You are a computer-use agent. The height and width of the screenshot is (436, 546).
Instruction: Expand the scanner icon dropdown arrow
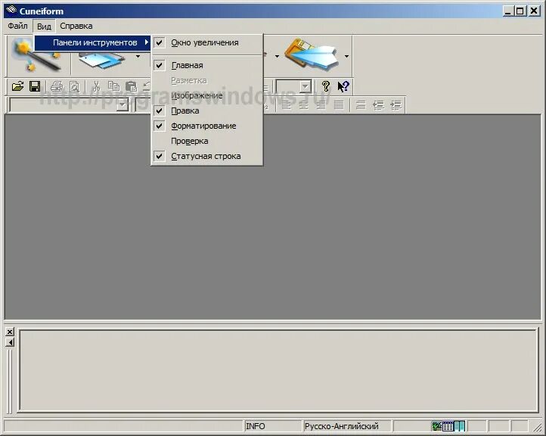coord(138,56)
